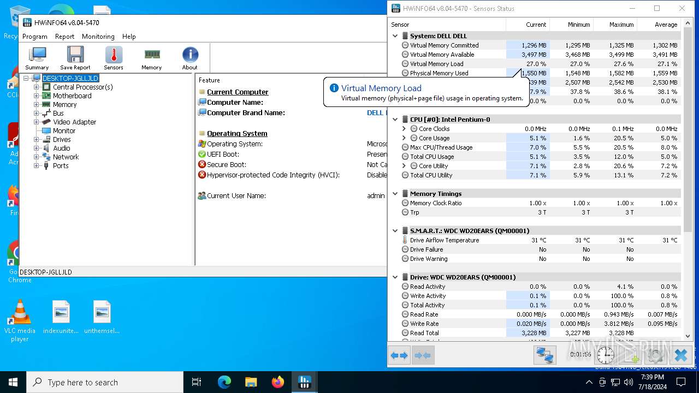
Task: Open the Memory toolbar icon
Action: tap(152, 58)
